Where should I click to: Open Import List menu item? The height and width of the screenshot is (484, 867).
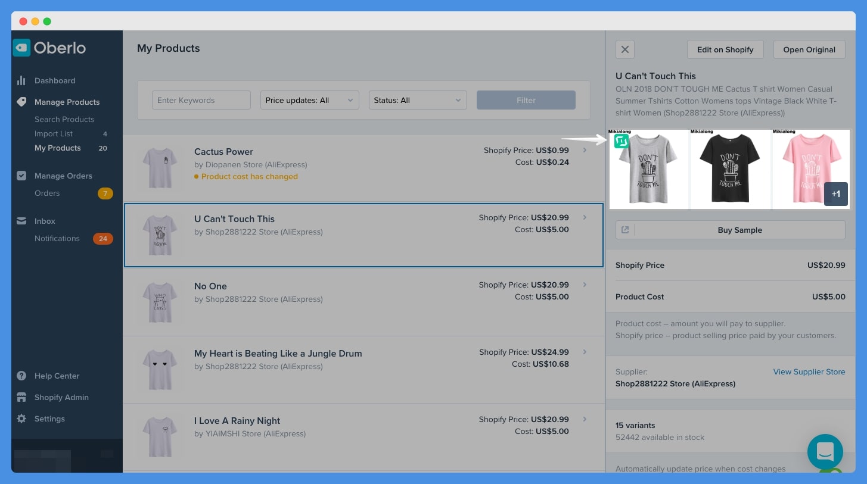[54, 134]
